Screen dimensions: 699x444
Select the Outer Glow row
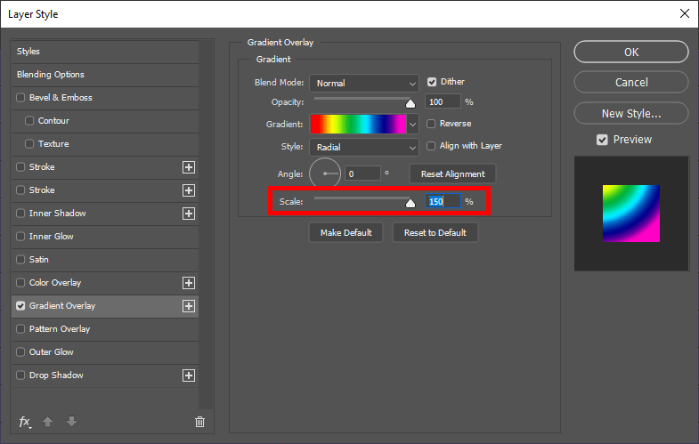tap(105, 352)
